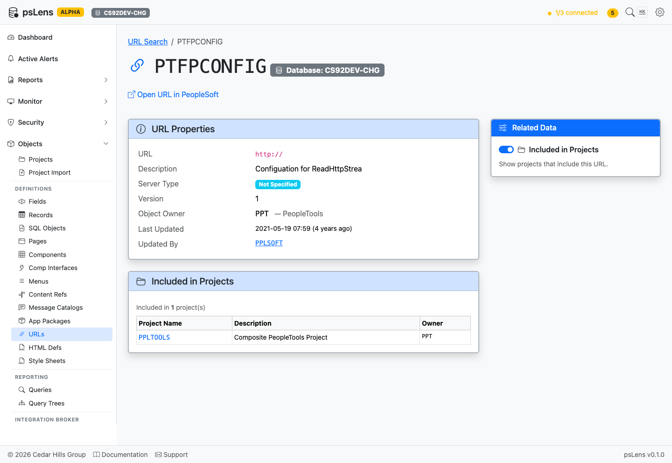Expand the Reports menu chevron

click(x=106, y=80)
